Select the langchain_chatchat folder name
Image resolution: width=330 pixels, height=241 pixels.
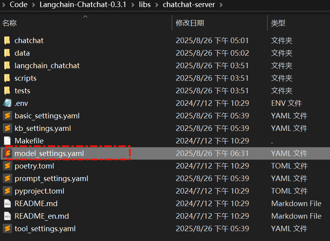pos(47,66)
